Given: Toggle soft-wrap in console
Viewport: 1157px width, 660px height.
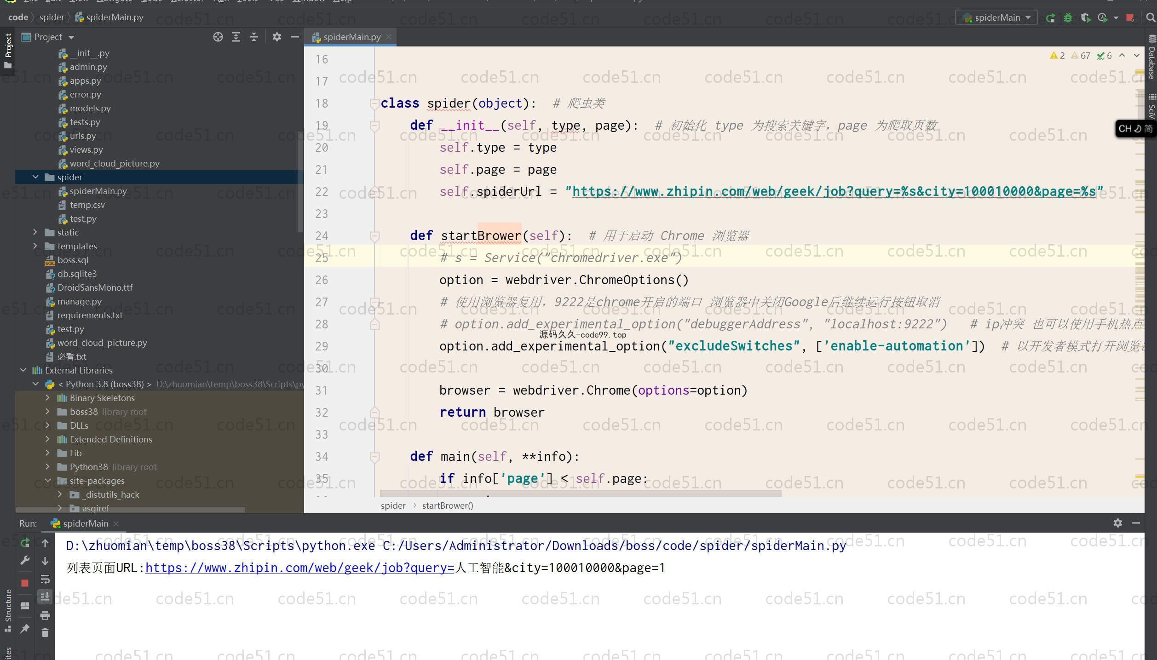Looking at the screenshot, I should 45,579.
